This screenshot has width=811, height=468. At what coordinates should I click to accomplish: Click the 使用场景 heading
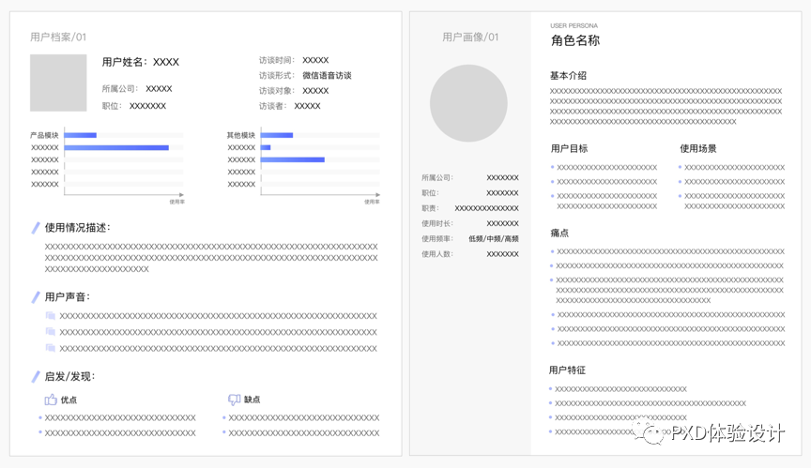tap(698, 149)
